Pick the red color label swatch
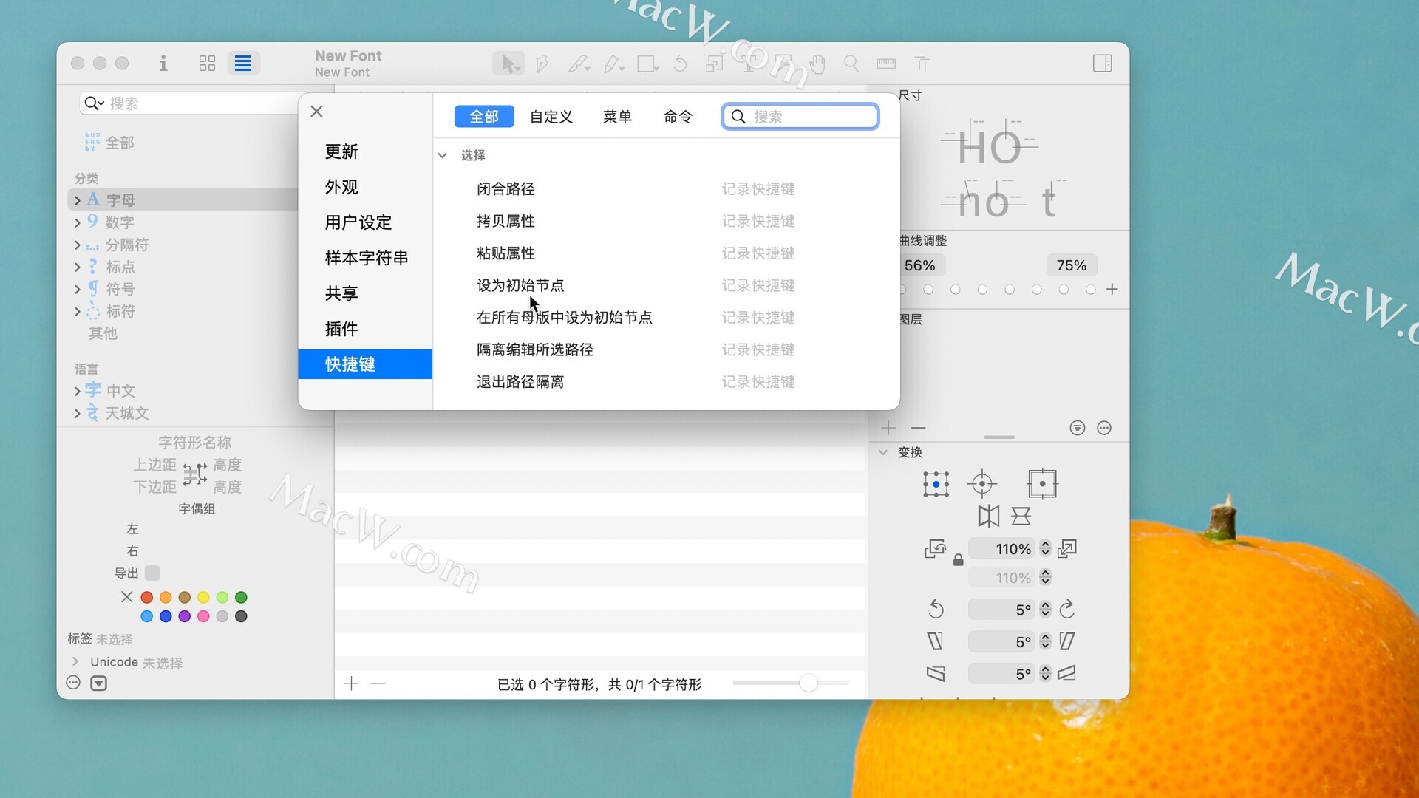The image size is (1419, 798). 147,597
